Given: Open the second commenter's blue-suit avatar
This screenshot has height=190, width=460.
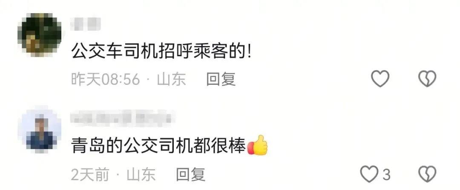Looking at the screenshot, I should click(39, 130).
